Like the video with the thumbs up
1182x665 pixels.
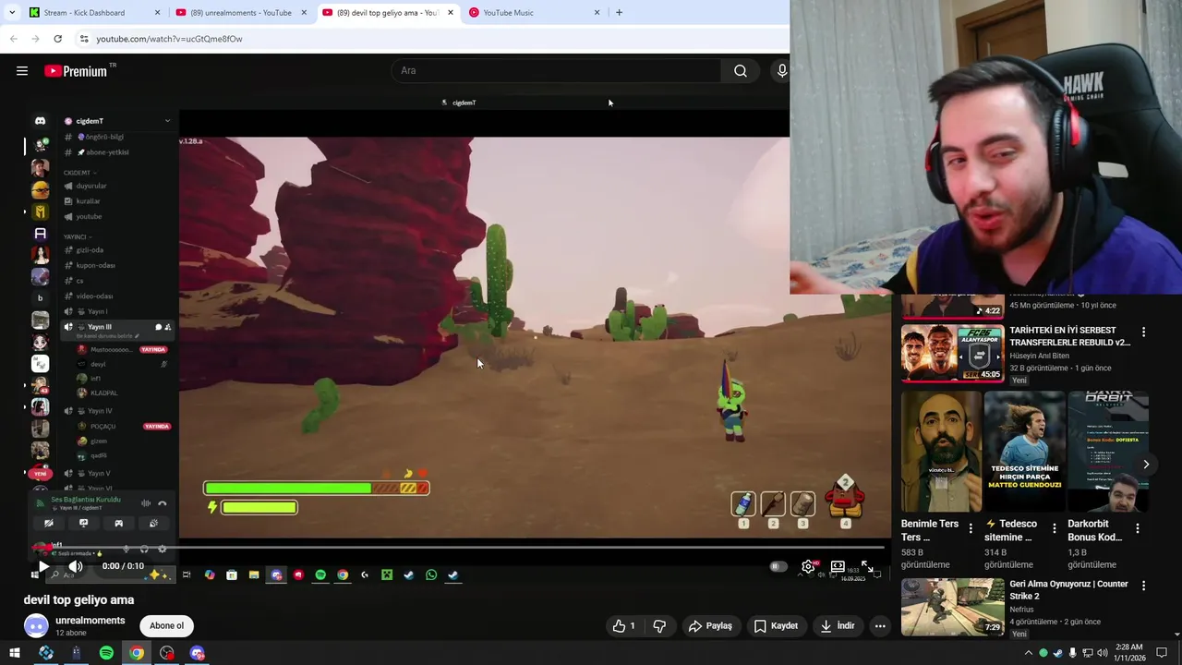pos(624,626)
